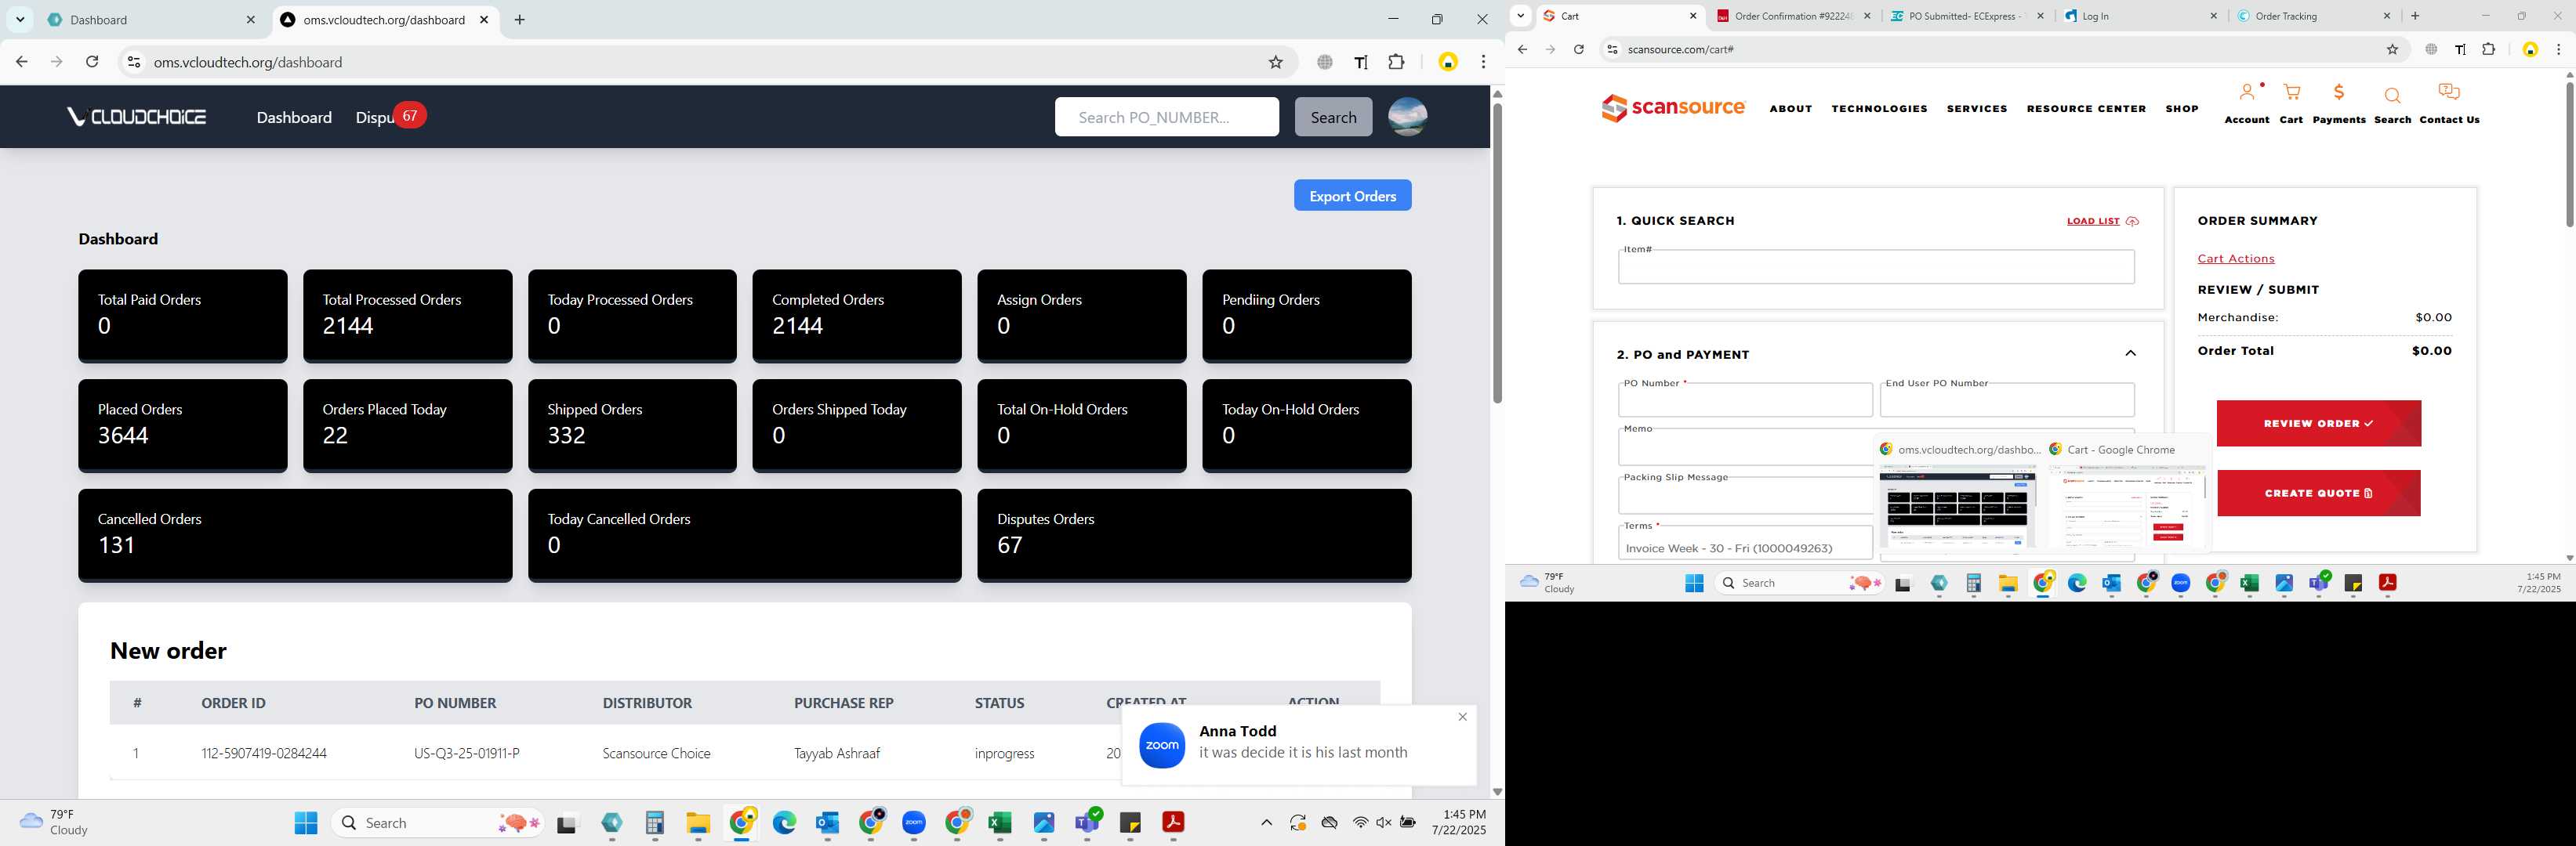Click the Export Orders button
Viewport: 2576px width, 846px height.
[x=1352, y=195]
